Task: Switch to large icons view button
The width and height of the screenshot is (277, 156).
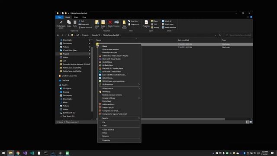Action: coord(251,122)
